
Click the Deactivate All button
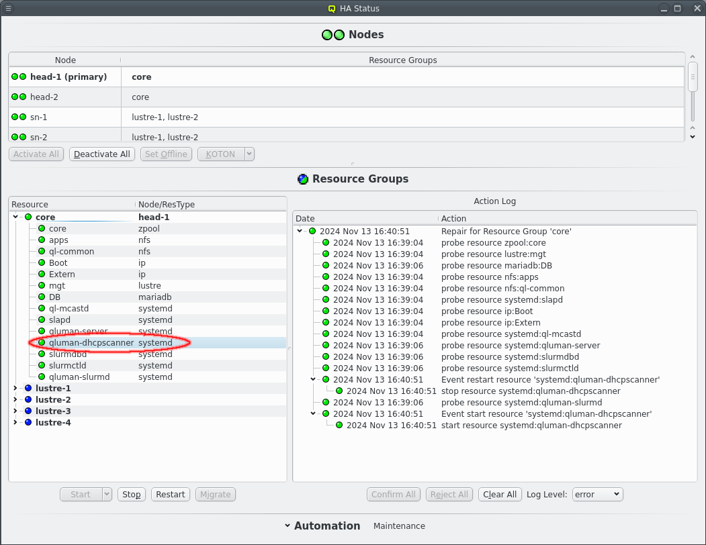[101, 154]
